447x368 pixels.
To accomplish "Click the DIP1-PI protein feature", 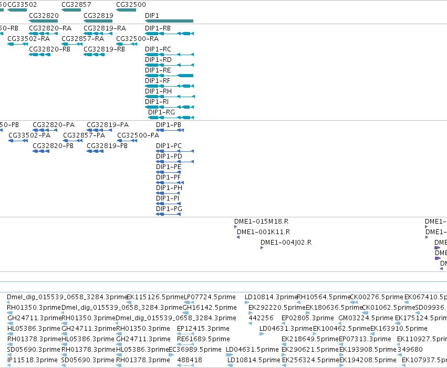I will click(169, 204).
